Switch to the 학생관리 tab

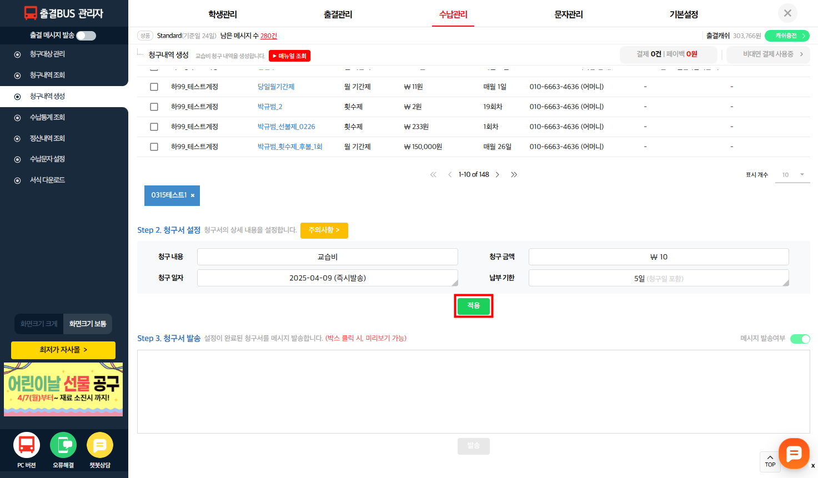(x=223, y=14)
